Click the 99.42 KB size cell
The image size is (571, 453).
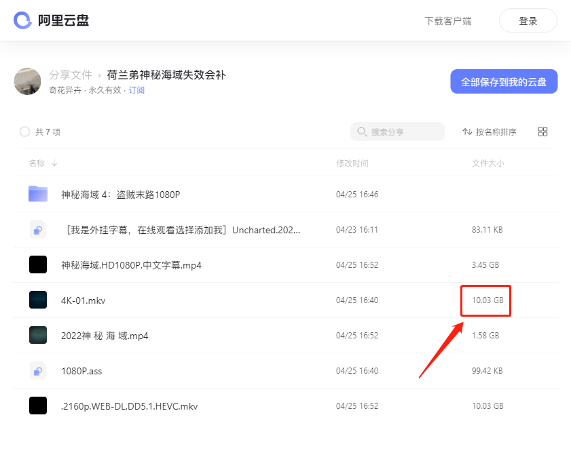coord(487,371)
